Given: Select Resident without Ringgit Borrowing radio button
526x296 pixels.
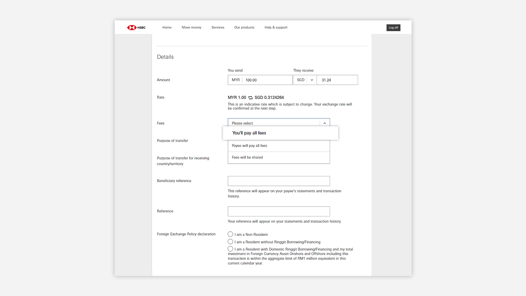Looking at the screenshot, I should 230,242.
